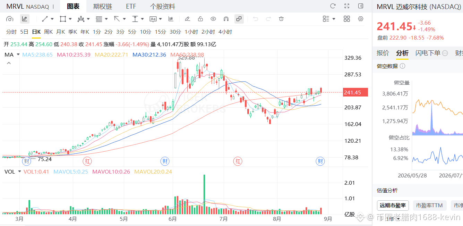Image resolution: width=463 pixels, height=226 pixels.
Task: Click the current price label 241.45 on the axis
Action: pos(355,92)
